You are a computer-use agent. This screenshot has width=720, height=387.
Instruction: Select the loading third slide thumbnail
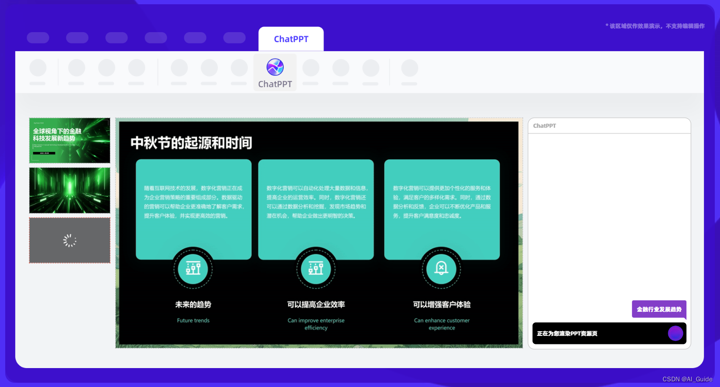click(70, 240)
